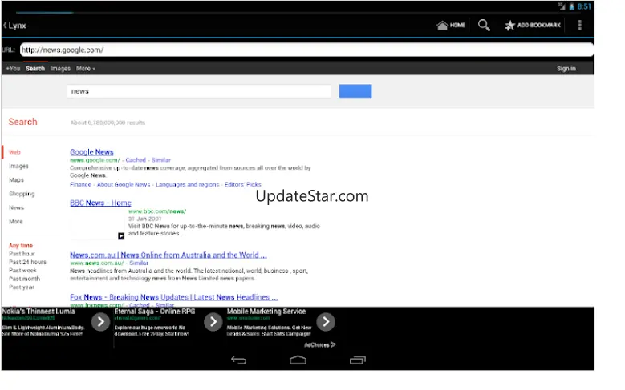The image size is (625, 390).
Task: Open the BBC News result thumbnail
Action: coord(97,224)
